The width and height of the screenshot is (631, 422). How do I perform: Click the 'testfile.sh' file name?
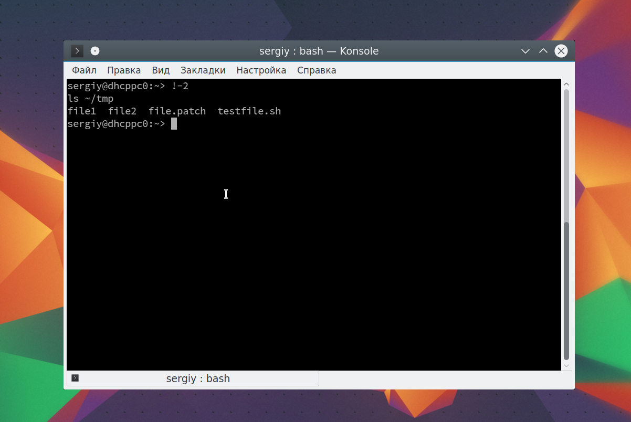click(249, 111)
